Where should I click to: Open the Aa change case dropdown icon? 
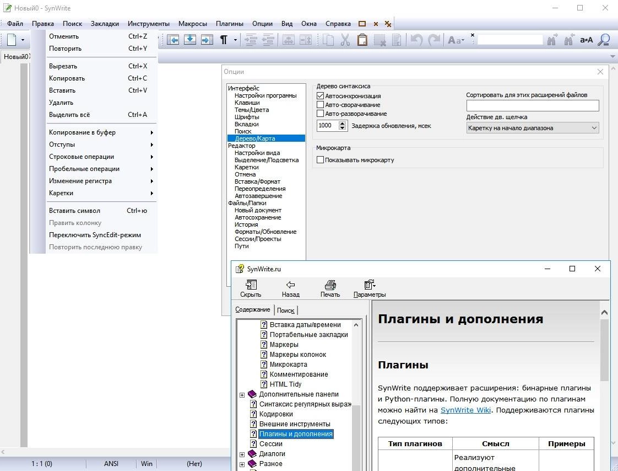tap(456, 40)
